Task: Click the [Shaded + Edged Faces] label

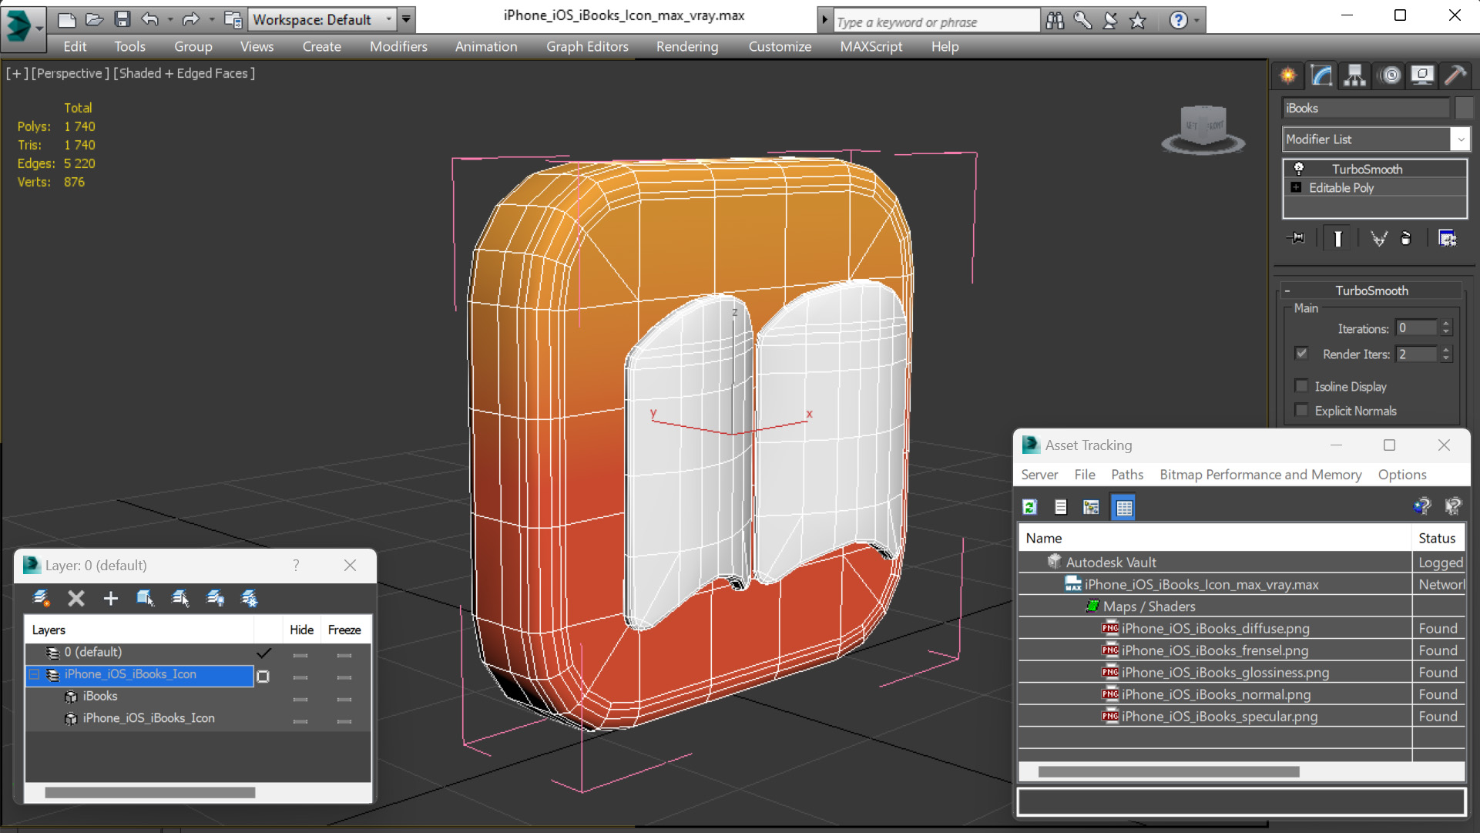Action: tap(184, 73)
